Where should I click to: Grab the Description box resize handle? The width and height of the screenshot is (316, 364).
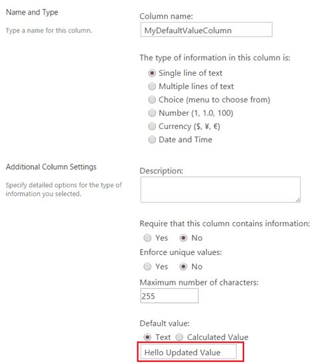click(298, 200)
